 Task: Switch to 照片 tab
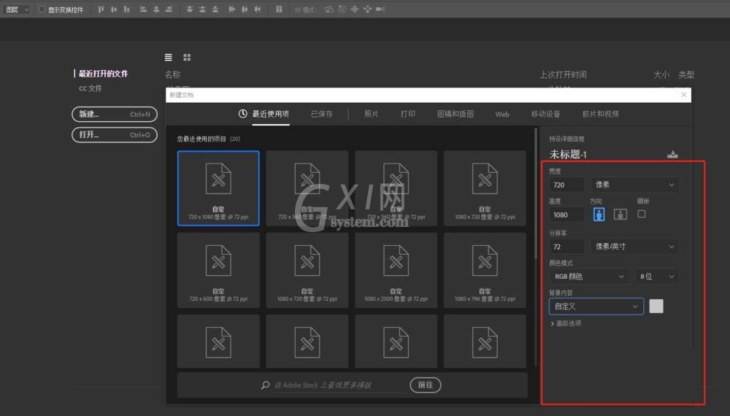click(371, 114)
